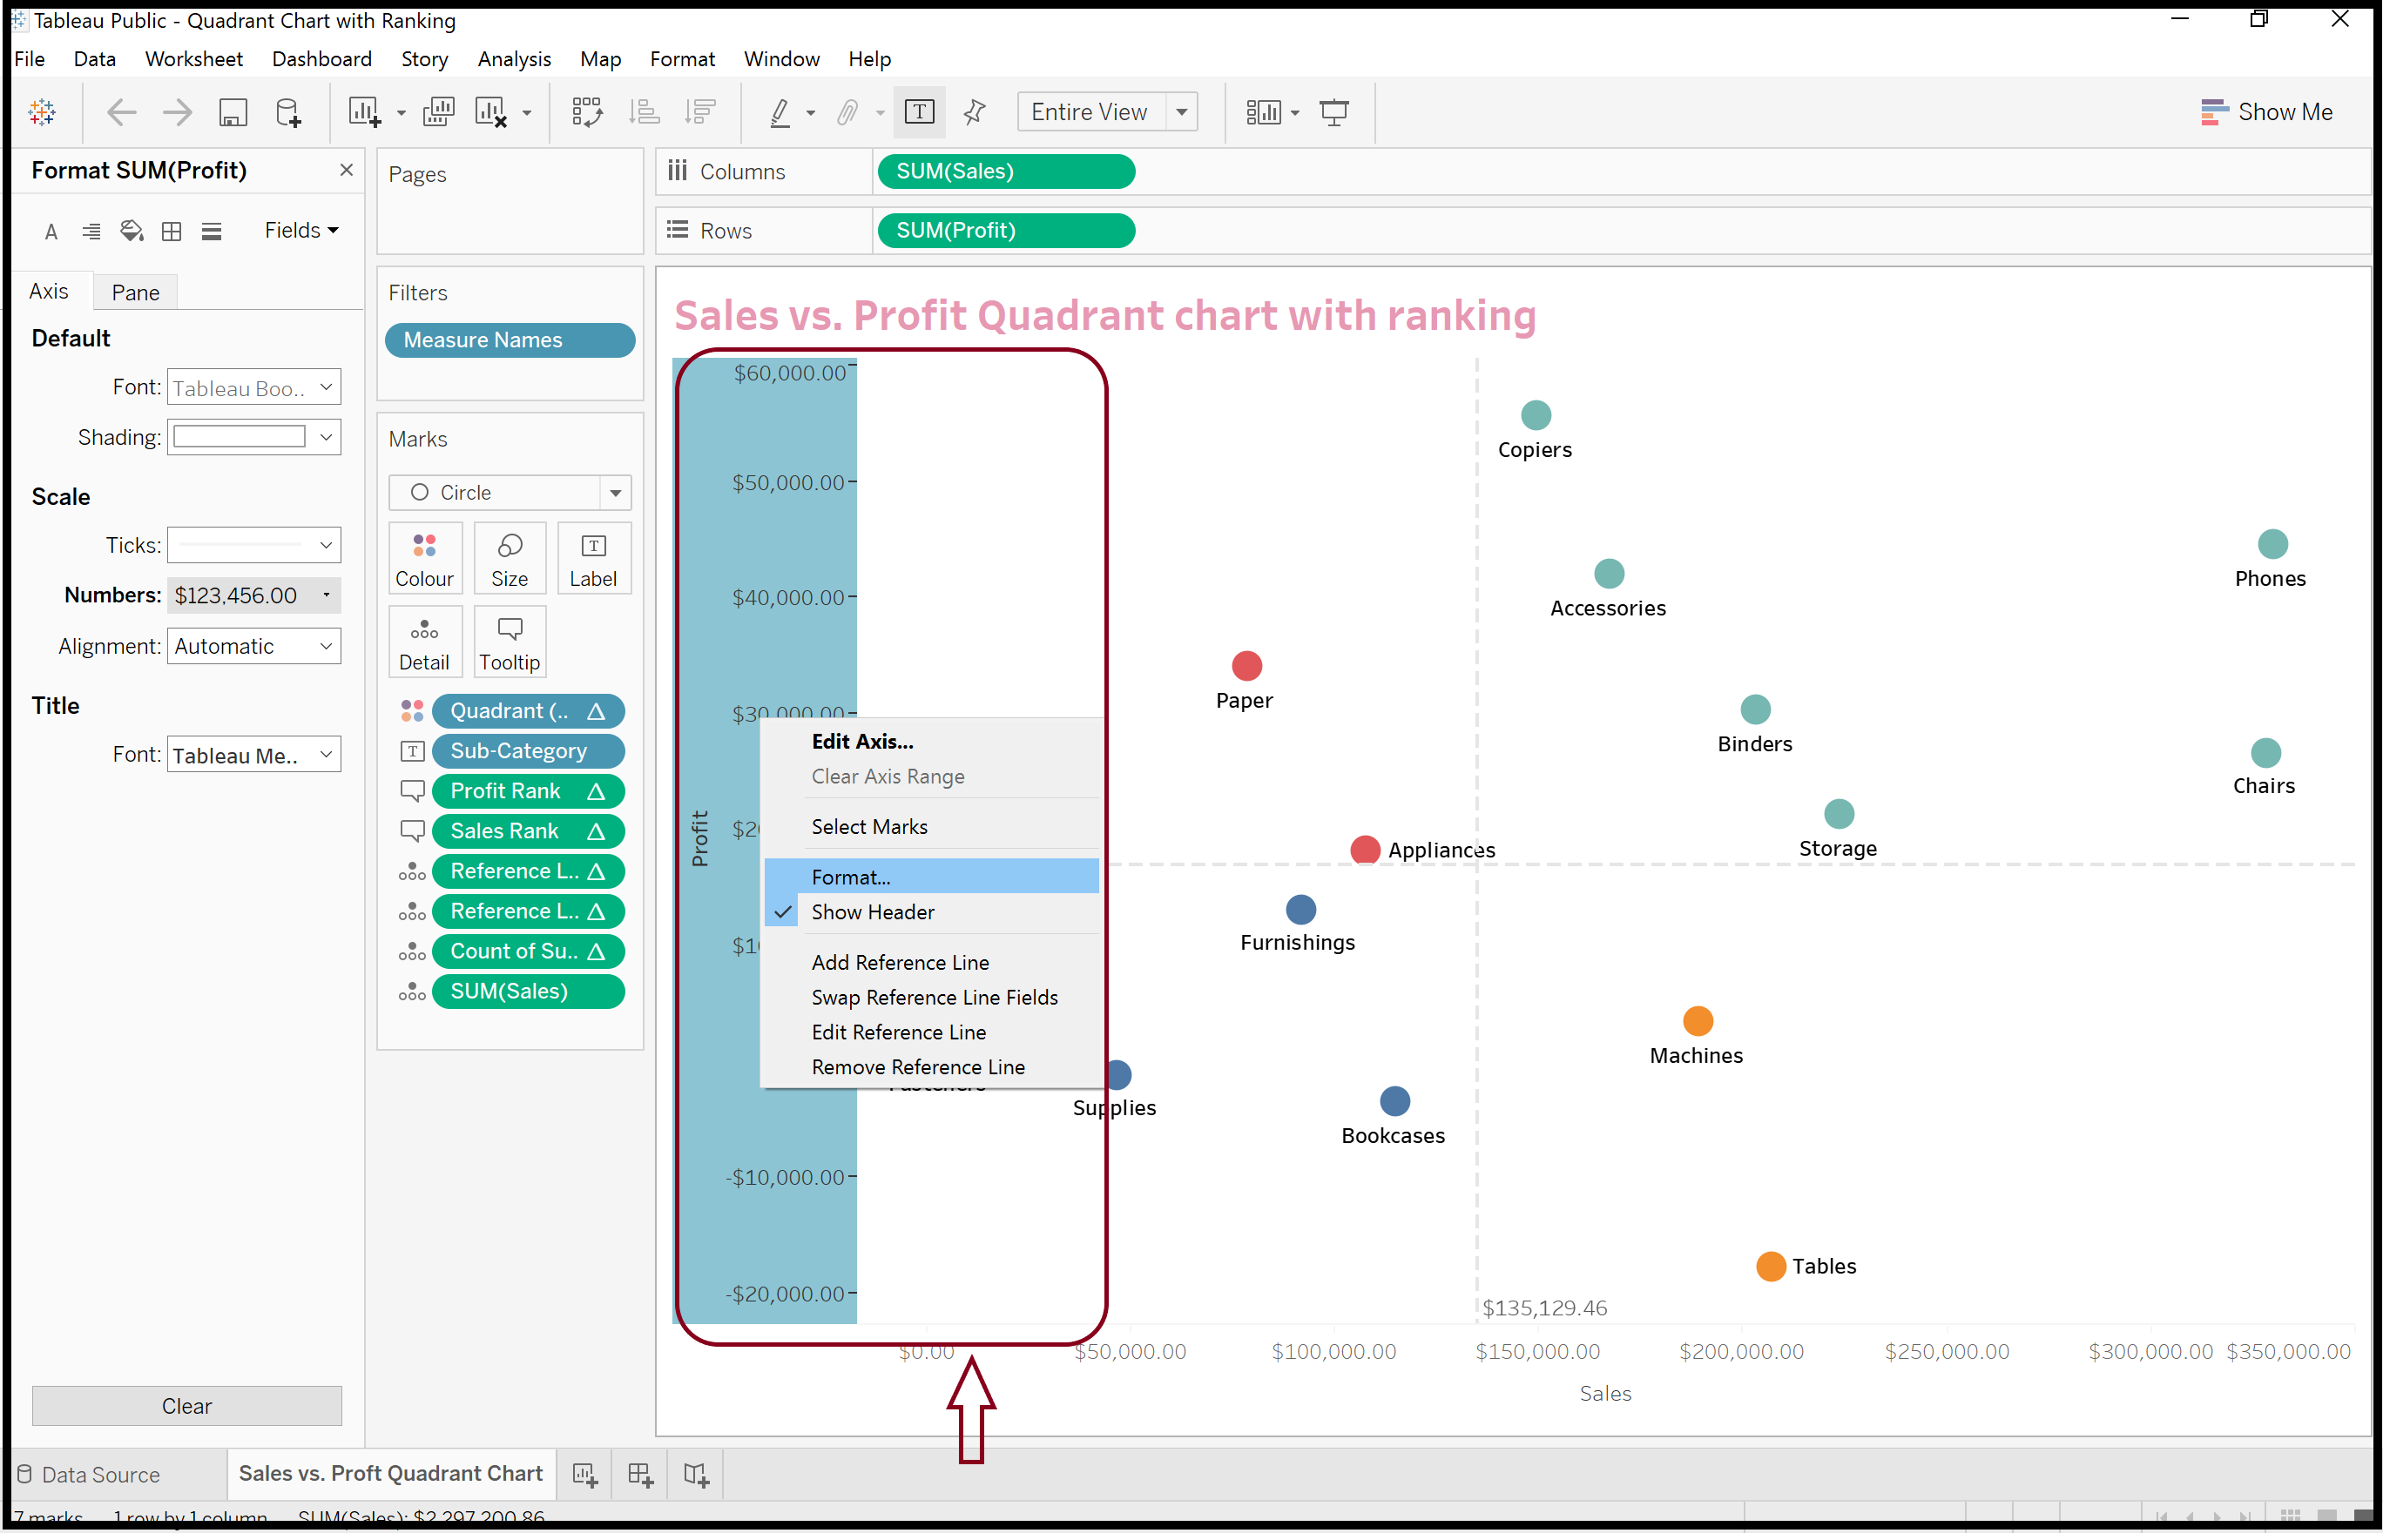
Task: Click the Fix Axes pin icon
Action: (x=974, y=111)
